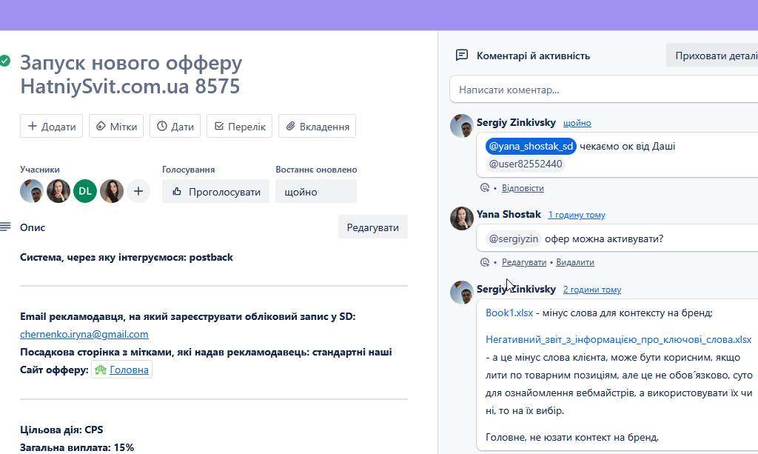758x454 pixels.
Task: Click Видалити under Yana's comment
Action: pos(574,262)
